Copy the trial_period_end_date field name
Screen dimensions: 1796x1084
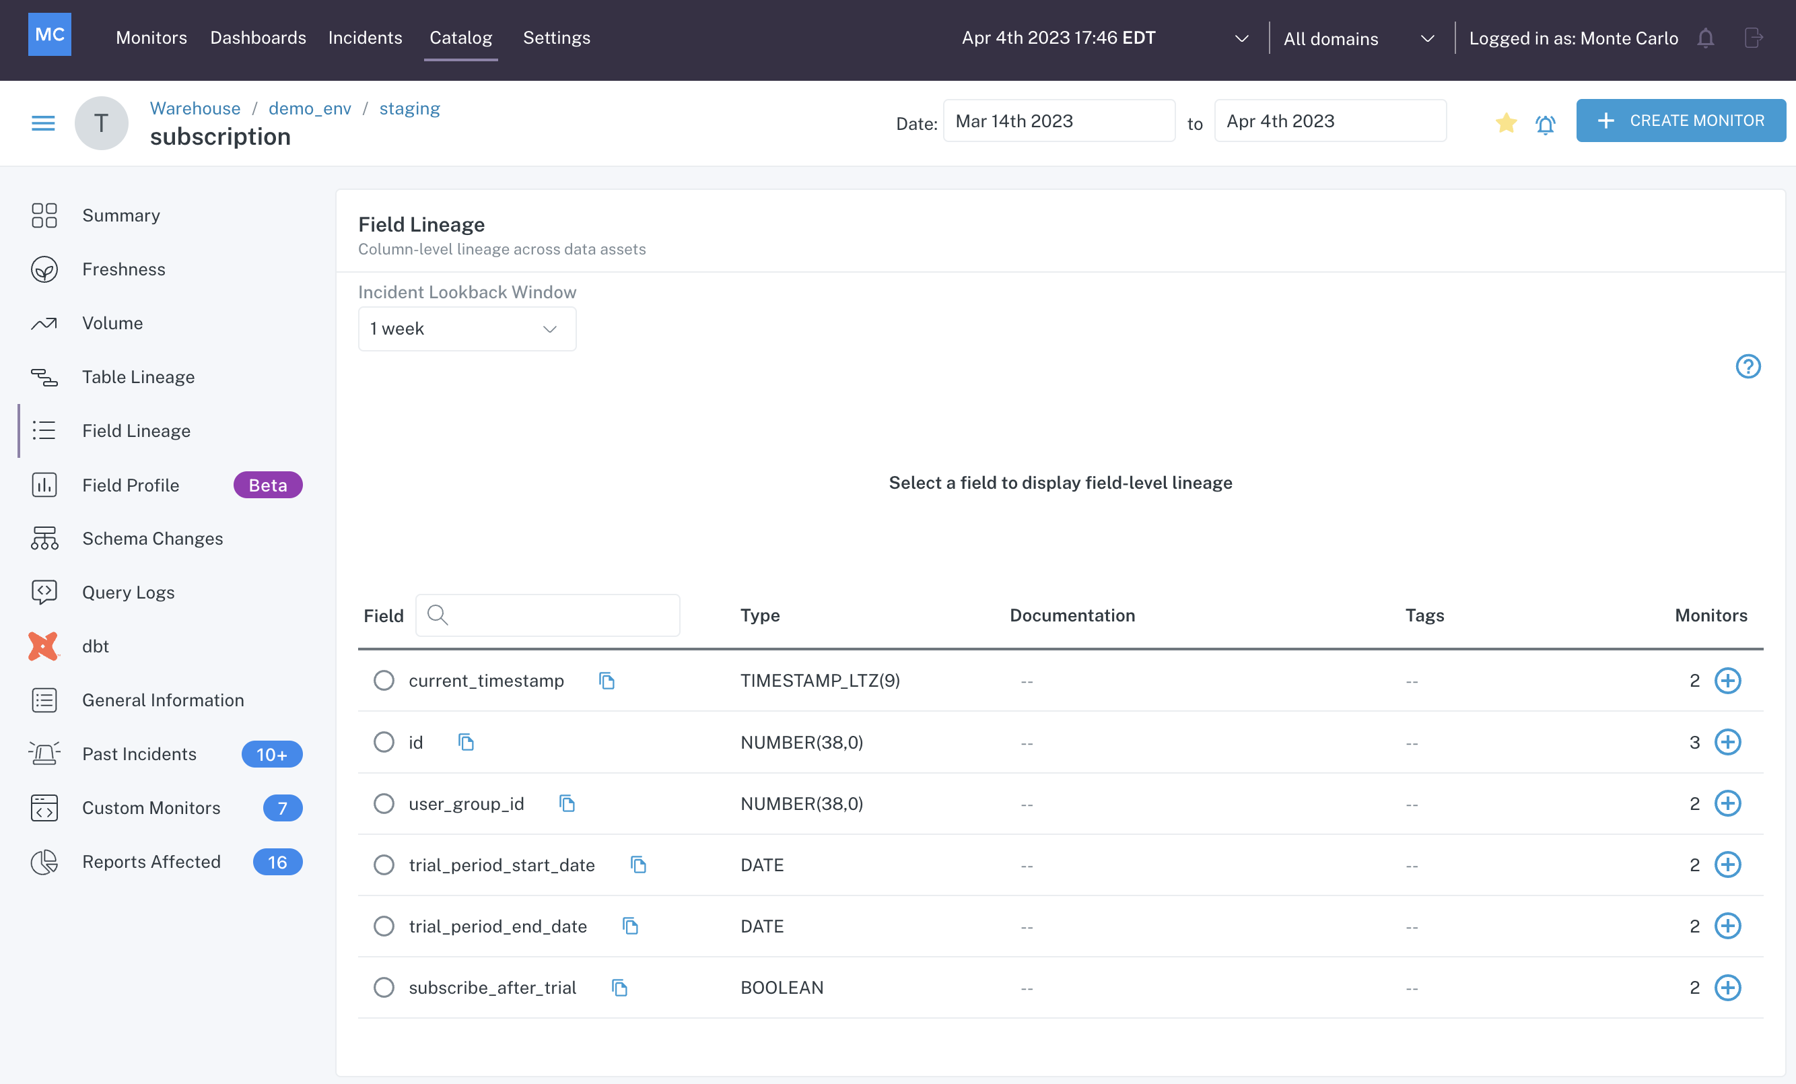[x=631, y=926]
